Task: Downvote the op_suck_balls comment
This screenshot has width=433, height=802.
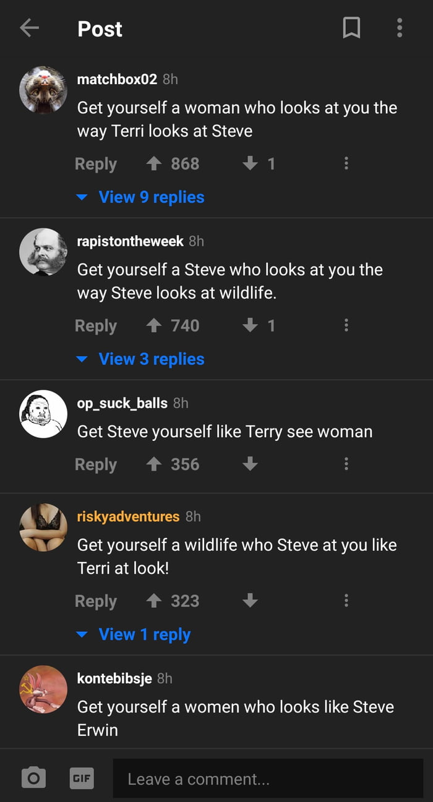Action: tap(250, 464)
